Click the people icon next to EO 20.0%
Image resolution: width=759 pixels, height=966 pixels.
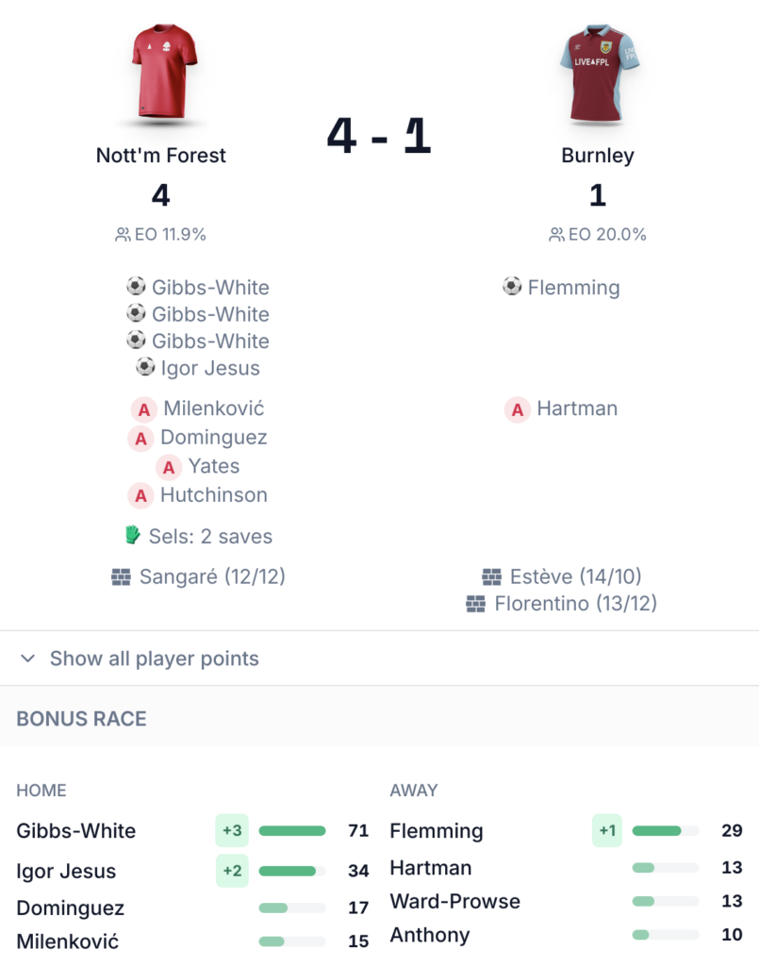pyautogui.click(x=556, y=235)
